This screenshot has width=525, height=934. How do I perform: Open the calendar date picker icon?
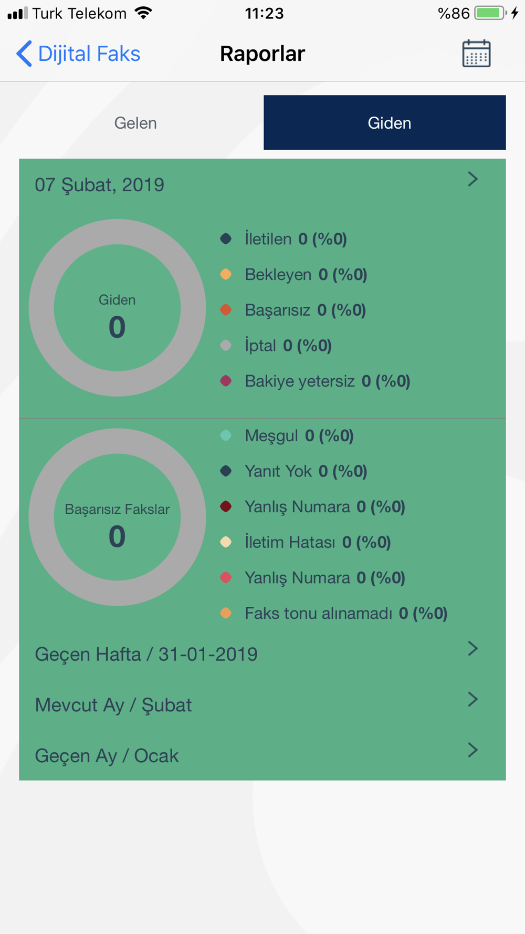(x=476, y=54)
